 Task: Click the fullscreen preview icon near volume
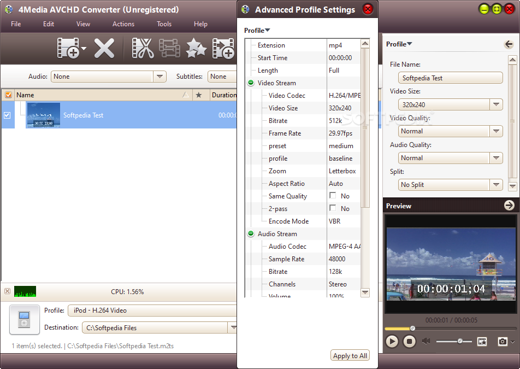pyautogui.click(x=482, y=341)
